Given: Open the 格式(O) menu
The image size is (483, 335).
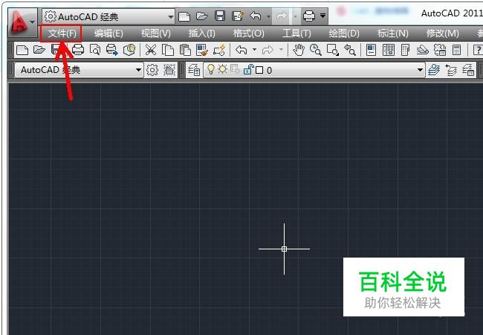Looking at the screenshot, I should click(x=249, y=33).
